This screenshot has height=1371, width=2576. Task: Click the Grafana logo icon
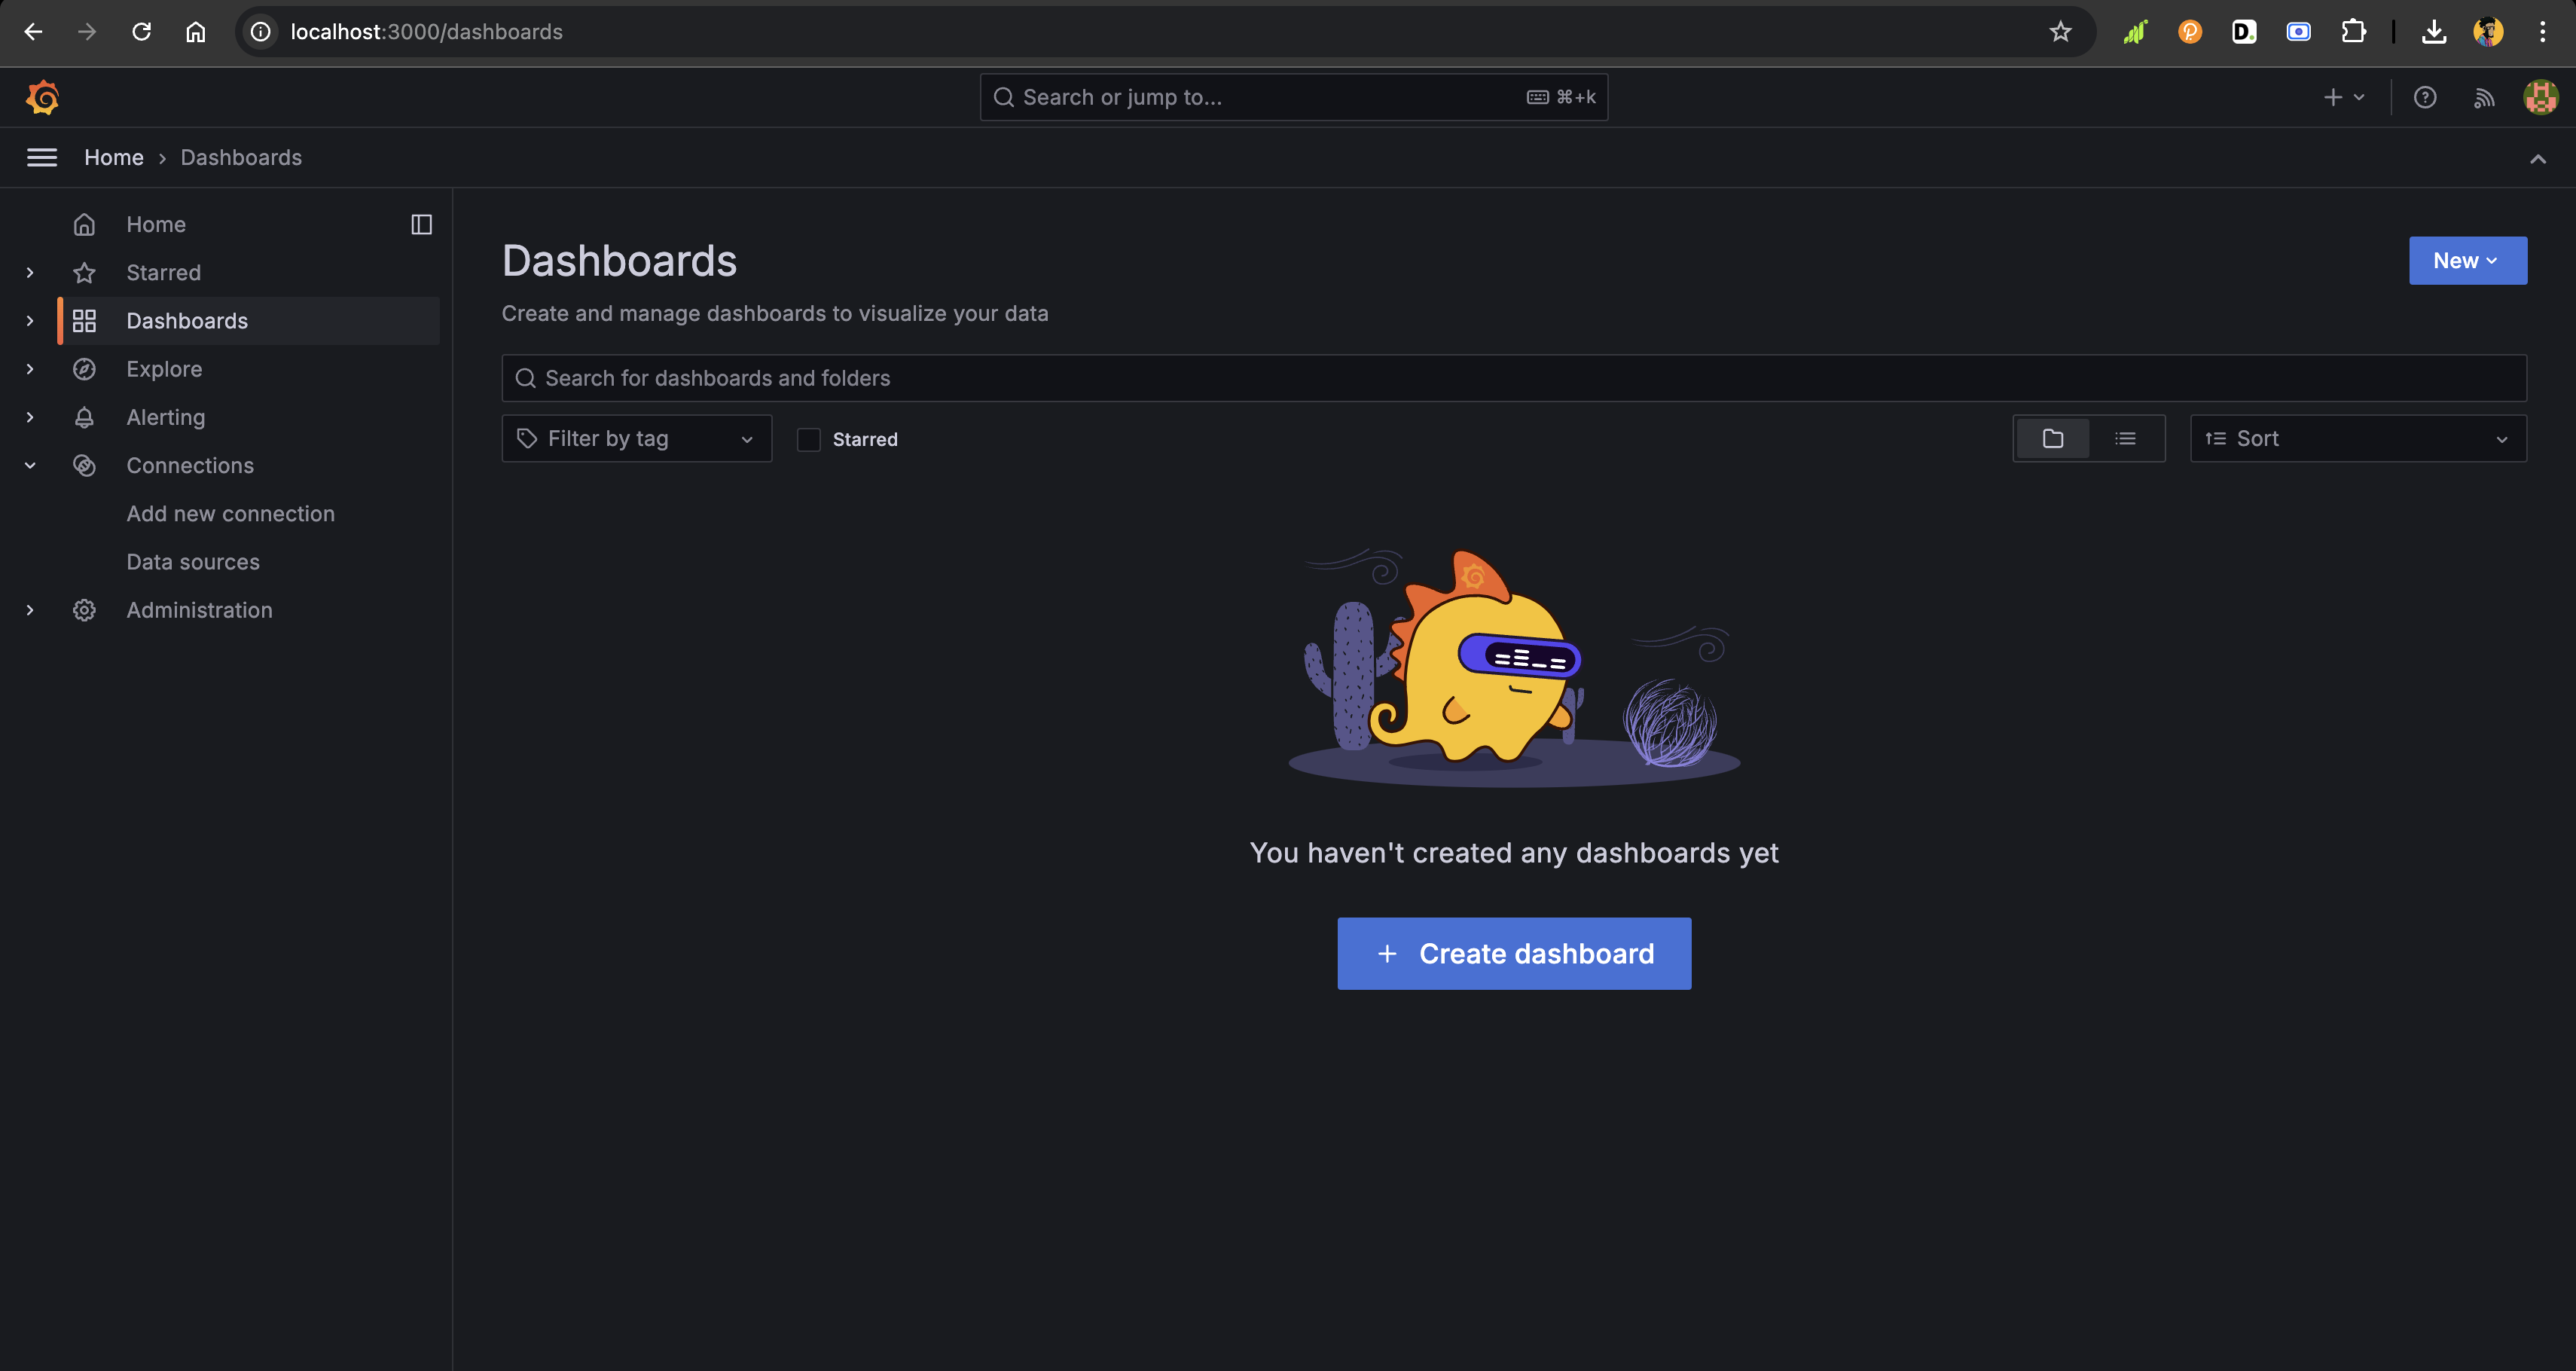coord(43,97)
